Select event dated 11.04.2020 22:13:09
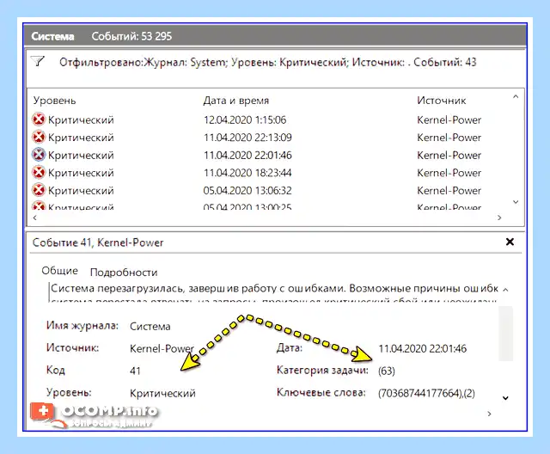Screen dimensions: 550x454 tap(247, 138)
